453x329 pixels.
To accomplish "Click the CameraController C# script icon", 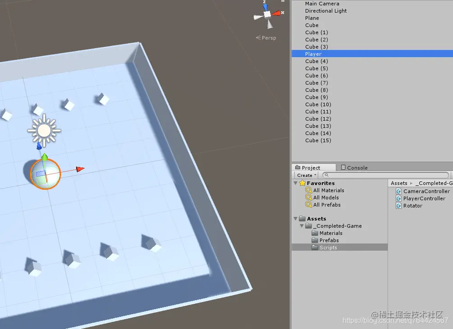I will [399, 191].
